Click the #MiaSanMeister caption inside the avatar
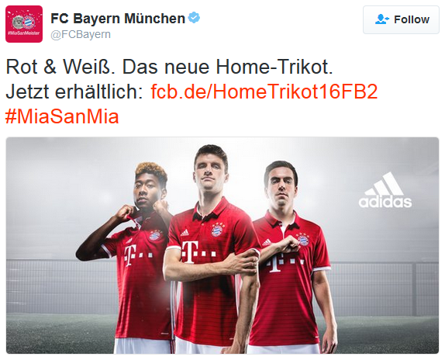Image resolution: width=445 pixels, height=360 pixels. coord(24,33)
